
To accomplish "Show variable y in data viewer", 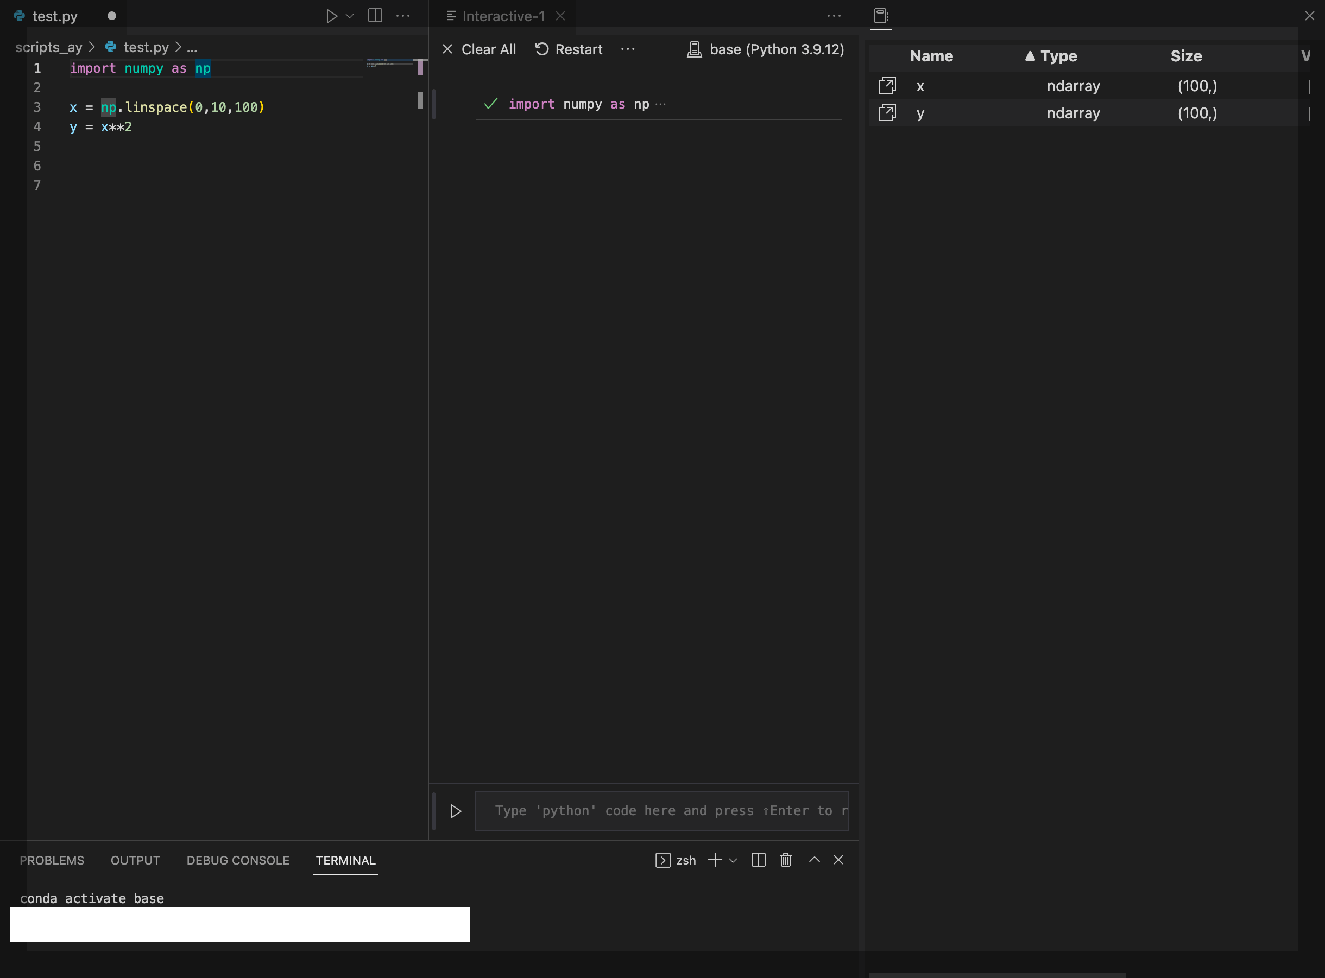I will [887, 112].
